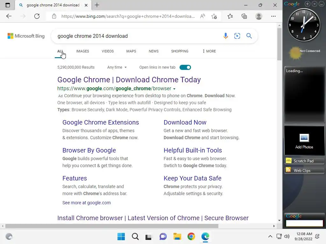
Task: Open the Collections icon
Action: pos(244,16)
